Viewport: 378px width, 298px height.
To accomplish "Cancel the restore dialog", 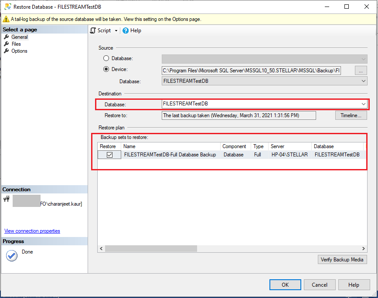I will click(x=320, y=285).
